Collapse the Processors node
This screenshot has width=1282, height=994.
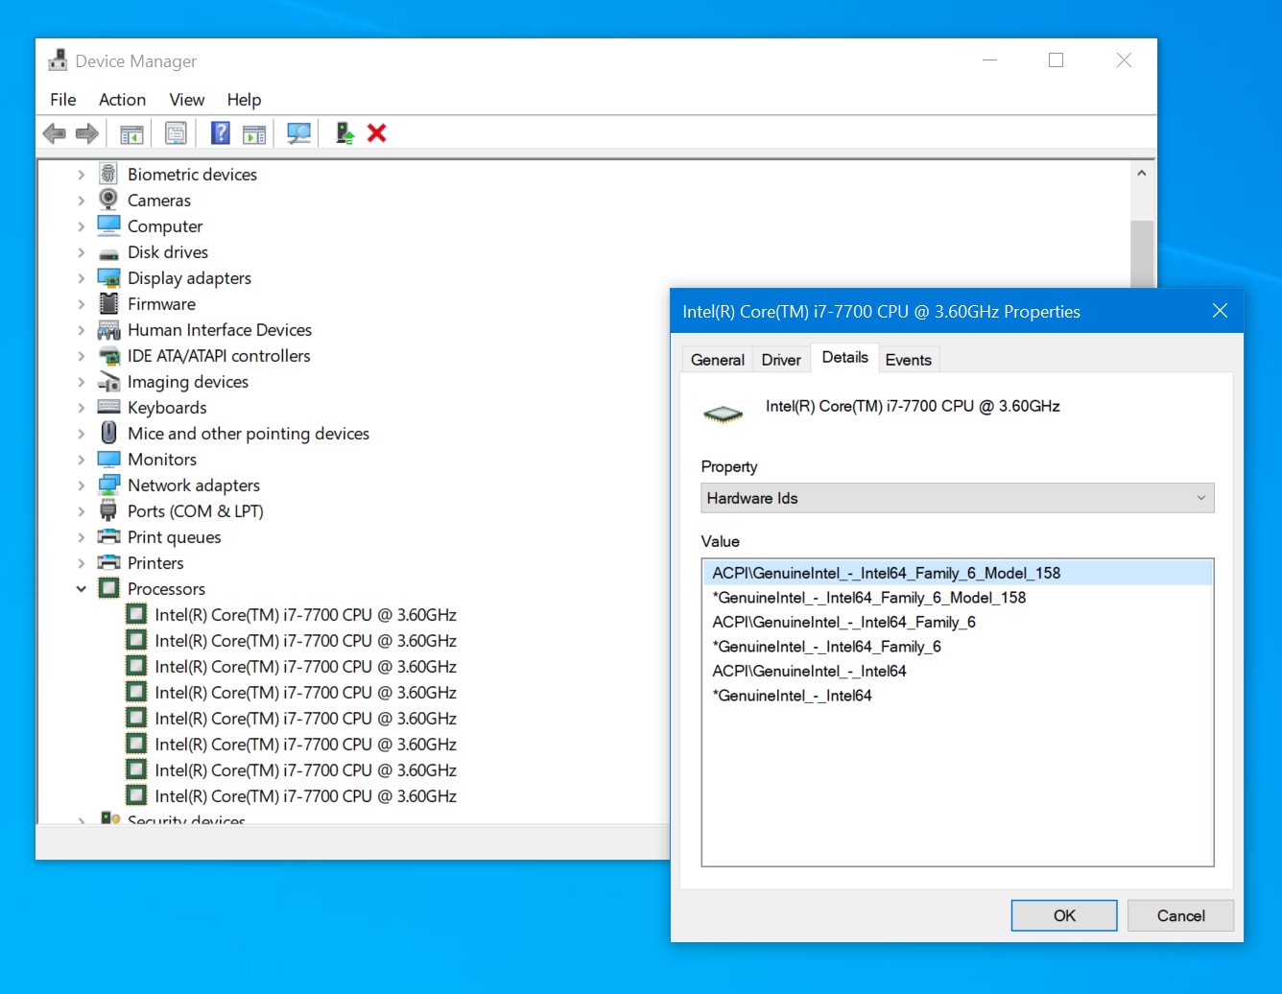(81, 589)
